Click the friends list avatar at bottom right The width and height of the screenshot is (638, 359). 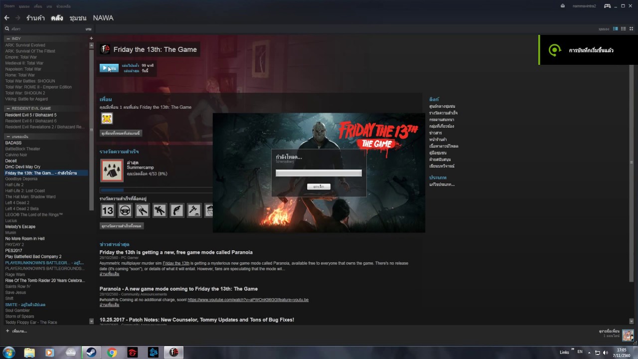point(628,335)
